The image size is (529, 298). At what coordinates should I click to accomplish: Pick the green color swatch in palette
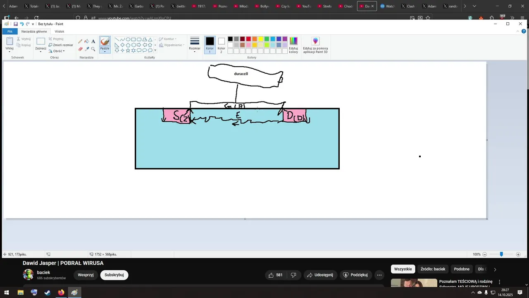[267, 39]
